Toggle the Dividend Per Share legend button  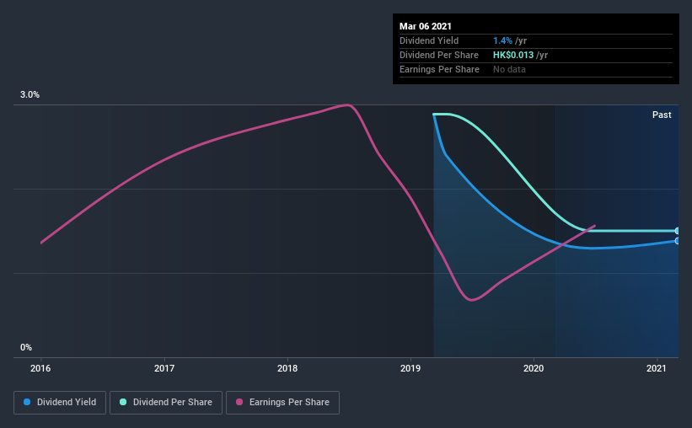pyautogui.click(x=166, y=403)
